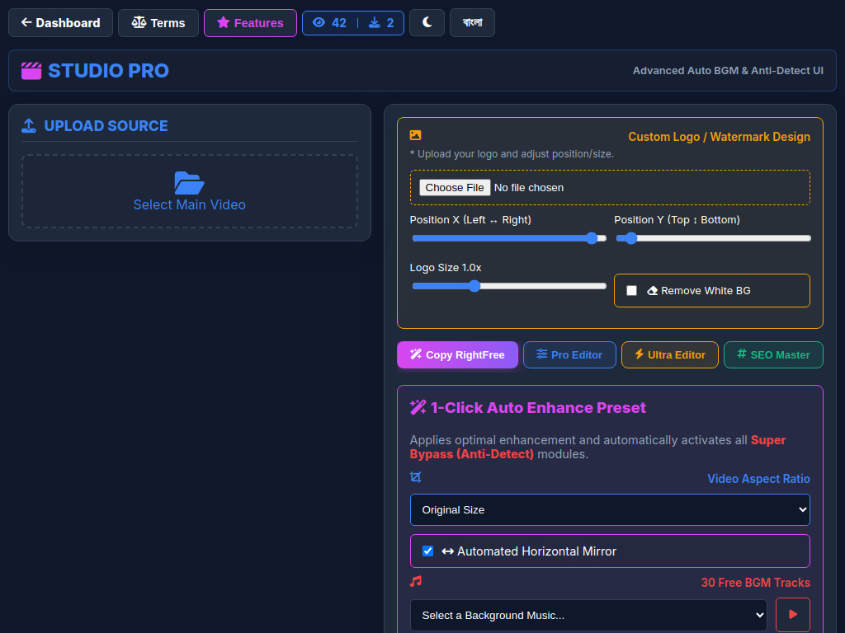Screen dimensions: 845x633
Task: Open the Select a Background Music dropdown
Action: (x=588, y=615)
